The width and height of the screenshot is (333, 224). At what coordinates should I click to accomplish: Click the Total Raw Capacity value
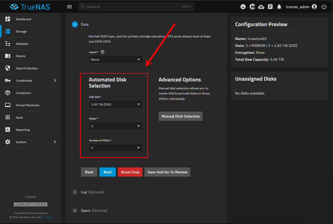point(277,59)
